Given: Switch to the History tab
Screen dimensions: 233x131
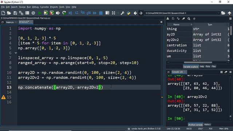Looking at the screenshot, I should [207, 124].
